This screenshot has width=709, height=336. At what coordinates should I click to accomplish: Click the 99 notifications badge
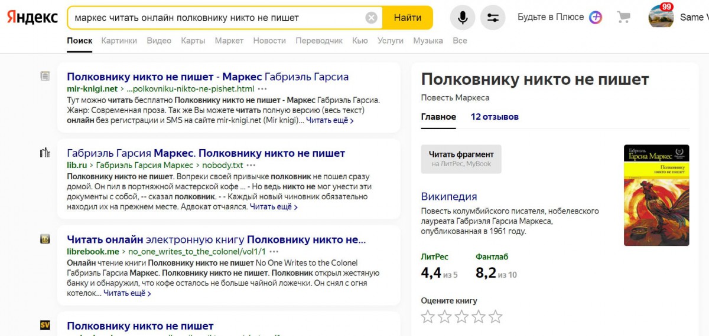pyautogui.click(x=666, y=6)
